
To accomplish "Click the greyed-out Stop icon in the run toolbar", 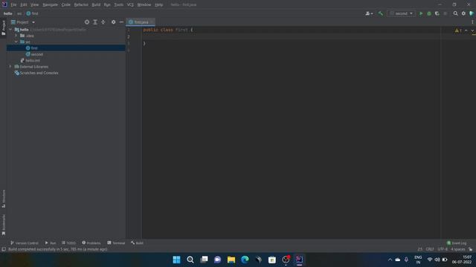I will pos(446,13).
